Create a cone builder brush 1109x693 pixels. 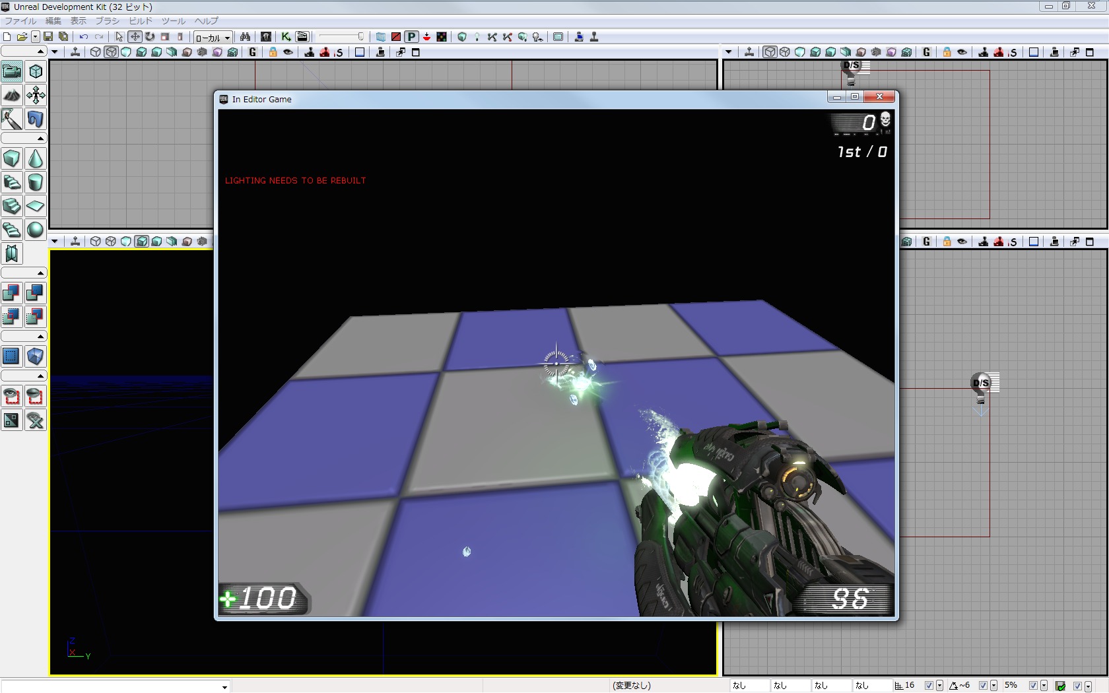click(36, 158)
